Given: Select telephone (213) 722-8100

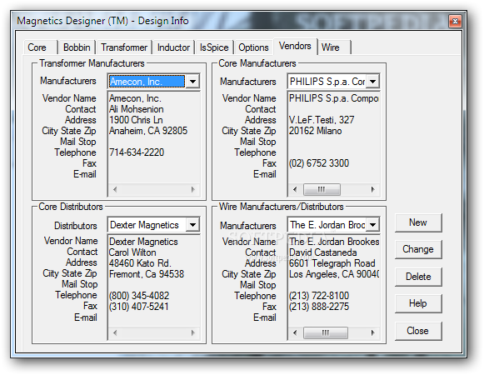Looking at the screenshot, I should (319, 296).
